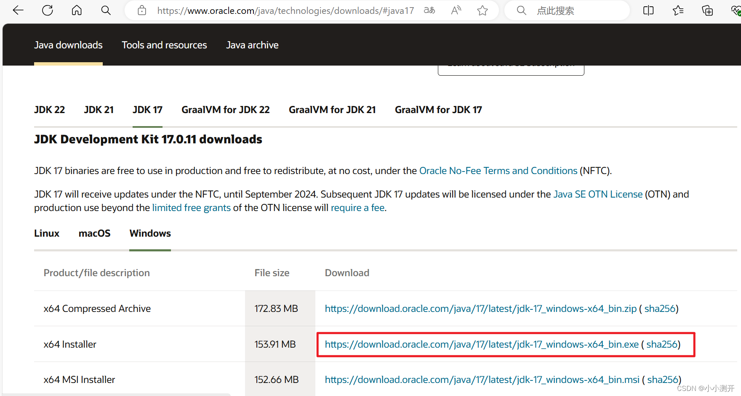741x396 pixels.
Task: Open the browser home page icon
Action: (x=77, y=11)
